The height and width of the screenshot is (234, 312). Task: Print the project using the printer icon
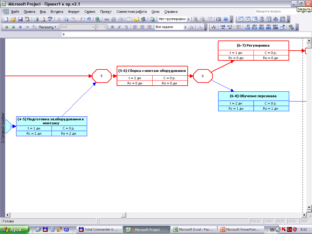pyautogui.click(x=36, y=19)
